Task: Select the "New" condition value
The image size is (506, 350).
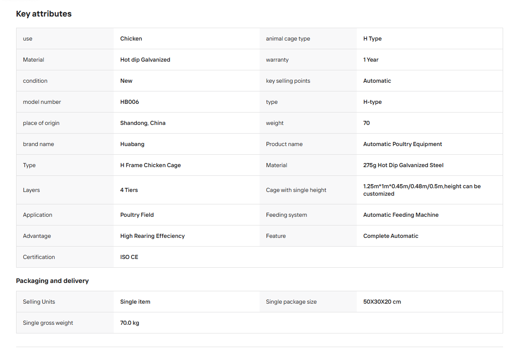Action: pyautogui.click(x=126, y=81)
